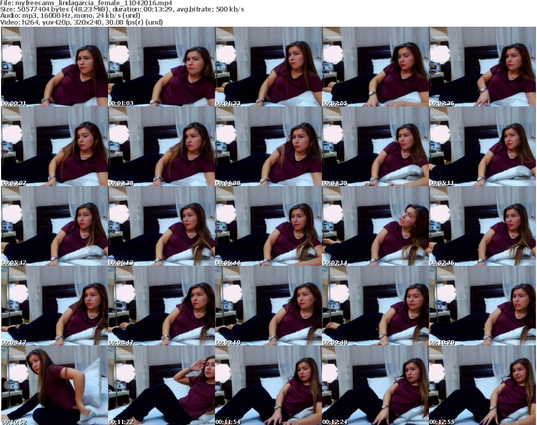537x425 pixels.
Task: Click the Audio mp3 info line
Action: (70, 16)
